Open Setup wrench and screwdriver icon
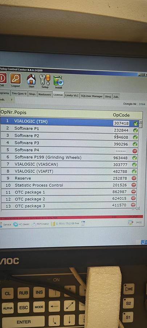 [x=45, y=79]
